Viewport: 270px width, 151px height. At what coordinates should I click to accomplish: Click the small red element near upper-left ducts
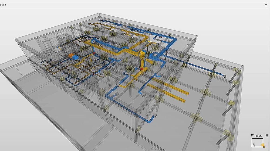(x=94, y=53)
